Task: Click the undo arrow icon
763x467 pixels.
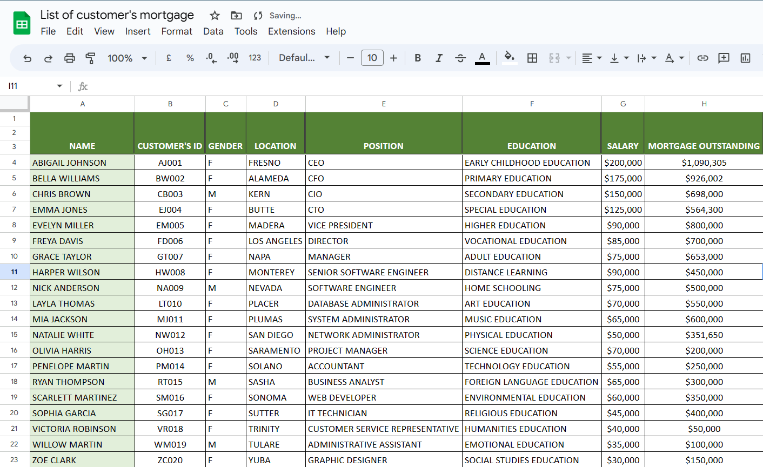Action: (27, 58)
